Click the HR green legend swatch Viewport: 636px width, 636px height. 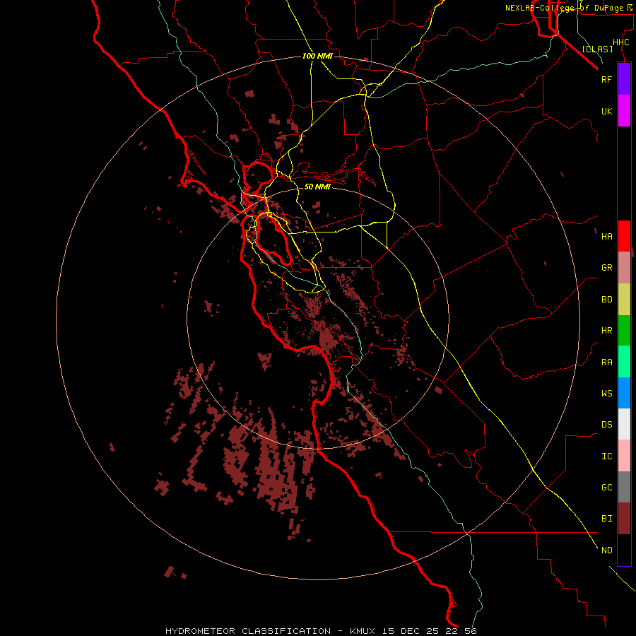624,330
